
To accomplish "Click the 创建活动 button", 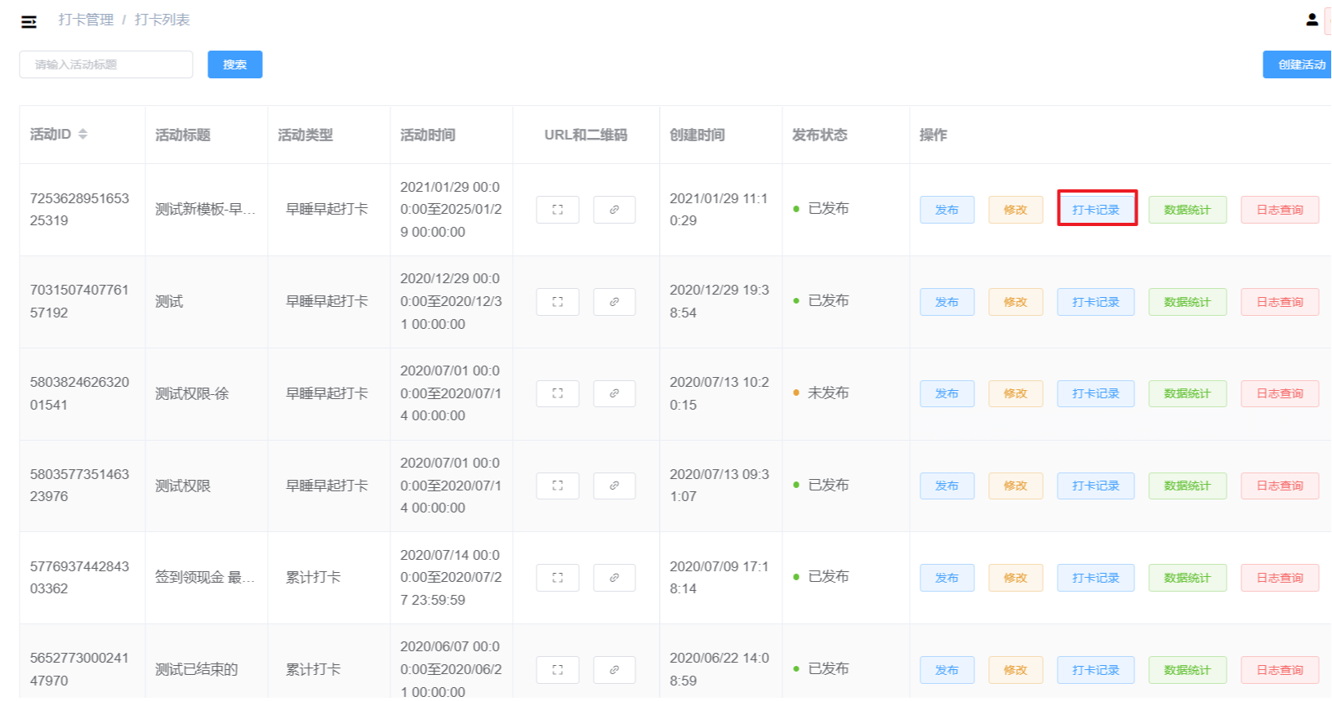I will pos(1299,64).
